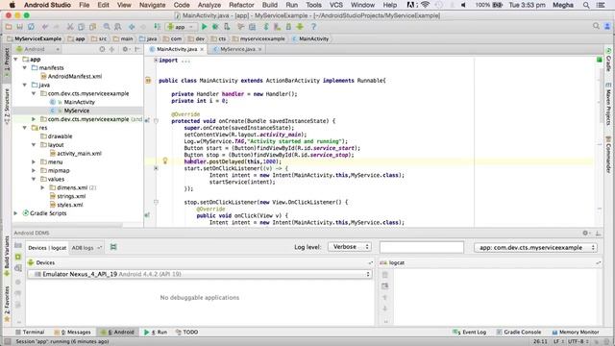615x346 pixels.
Task: Open the Event Log
Action: coord(470,332)
